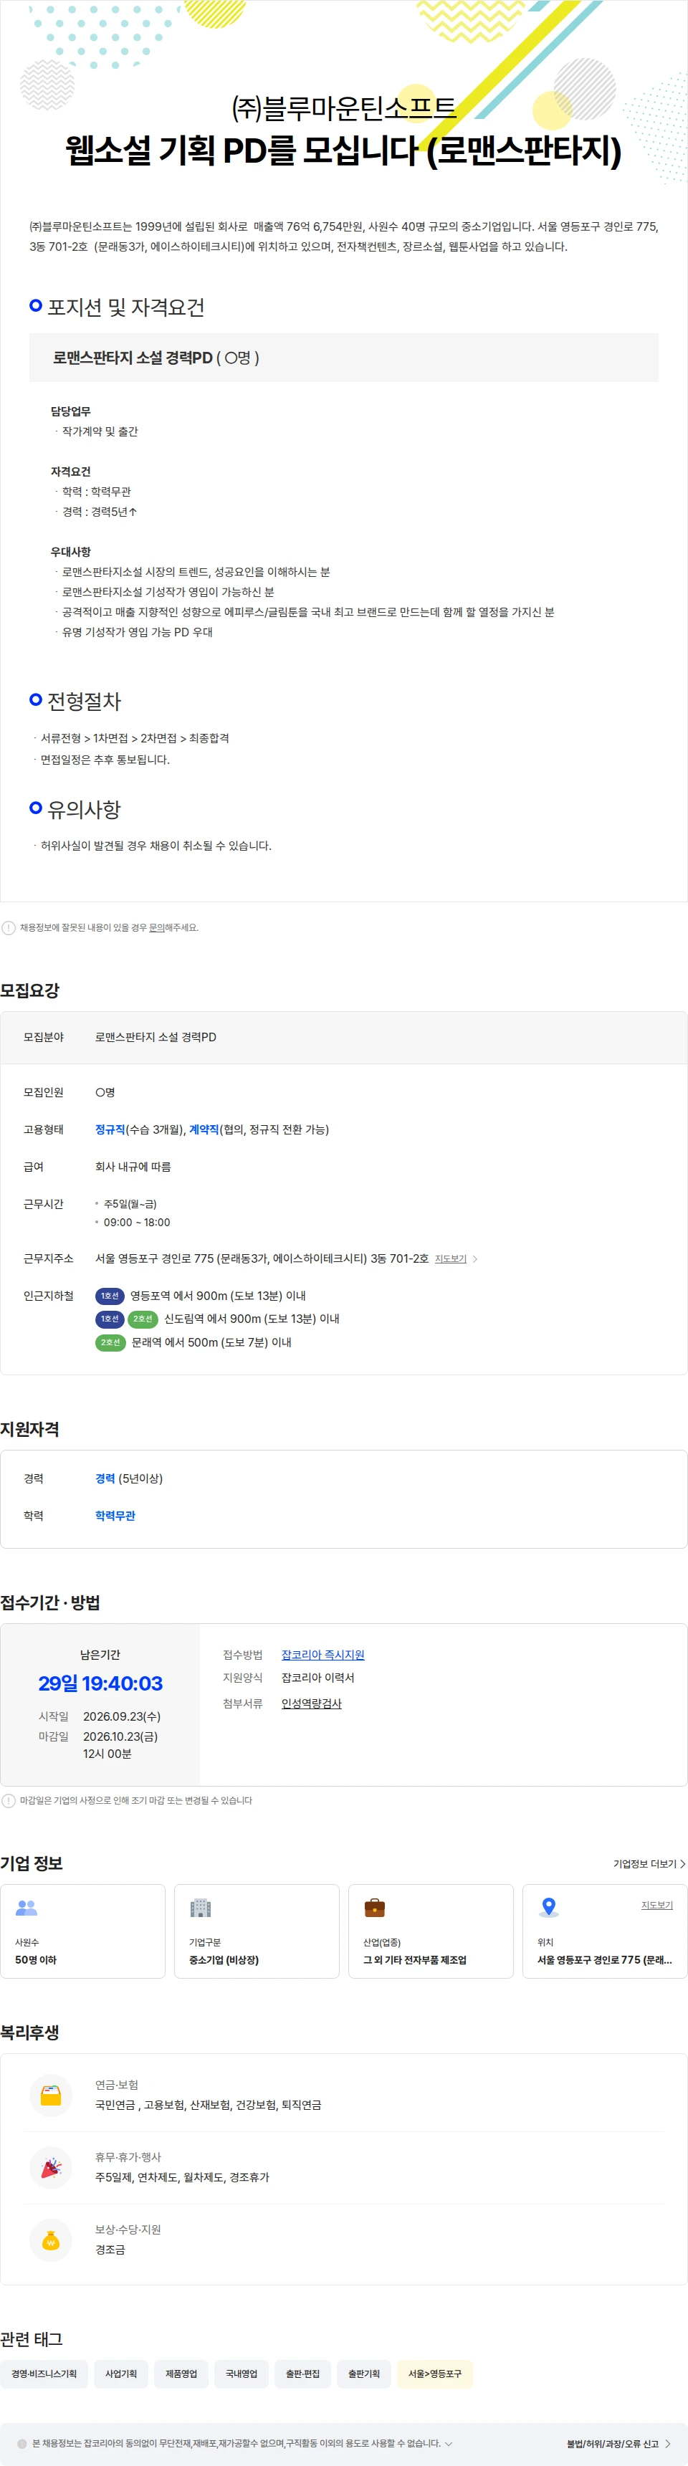This screenshot has width=688, height=2466.
Task: Click the 계약직 employment type link
Action: click(204, 1129)
